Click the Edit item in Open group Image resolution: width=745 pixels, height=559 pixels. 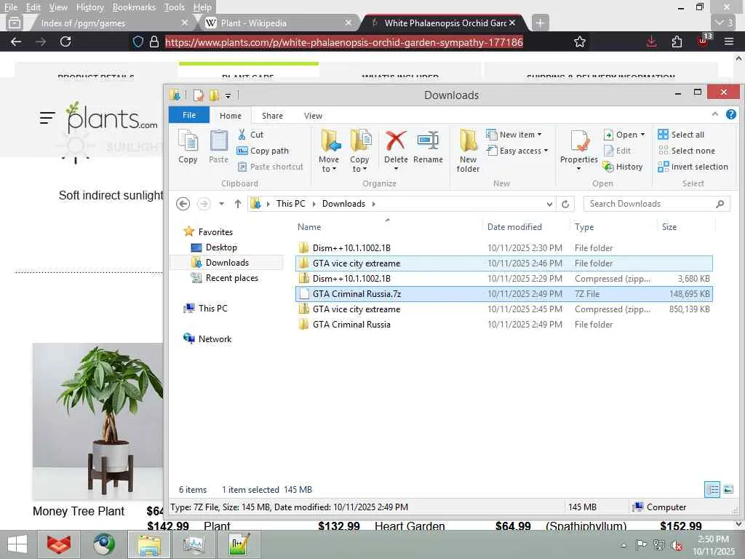(x=617, y=151)
